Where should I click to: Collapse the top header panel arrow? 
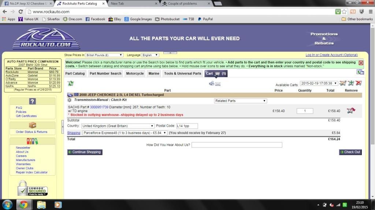[x=170, y=53]
